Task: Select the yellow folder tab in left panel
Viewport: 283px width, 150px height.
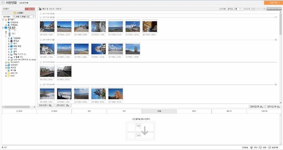Action: (x=18, y=13)
